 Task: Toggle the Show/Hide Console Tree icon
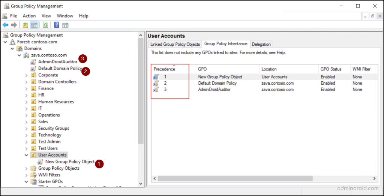coord(34,25)
